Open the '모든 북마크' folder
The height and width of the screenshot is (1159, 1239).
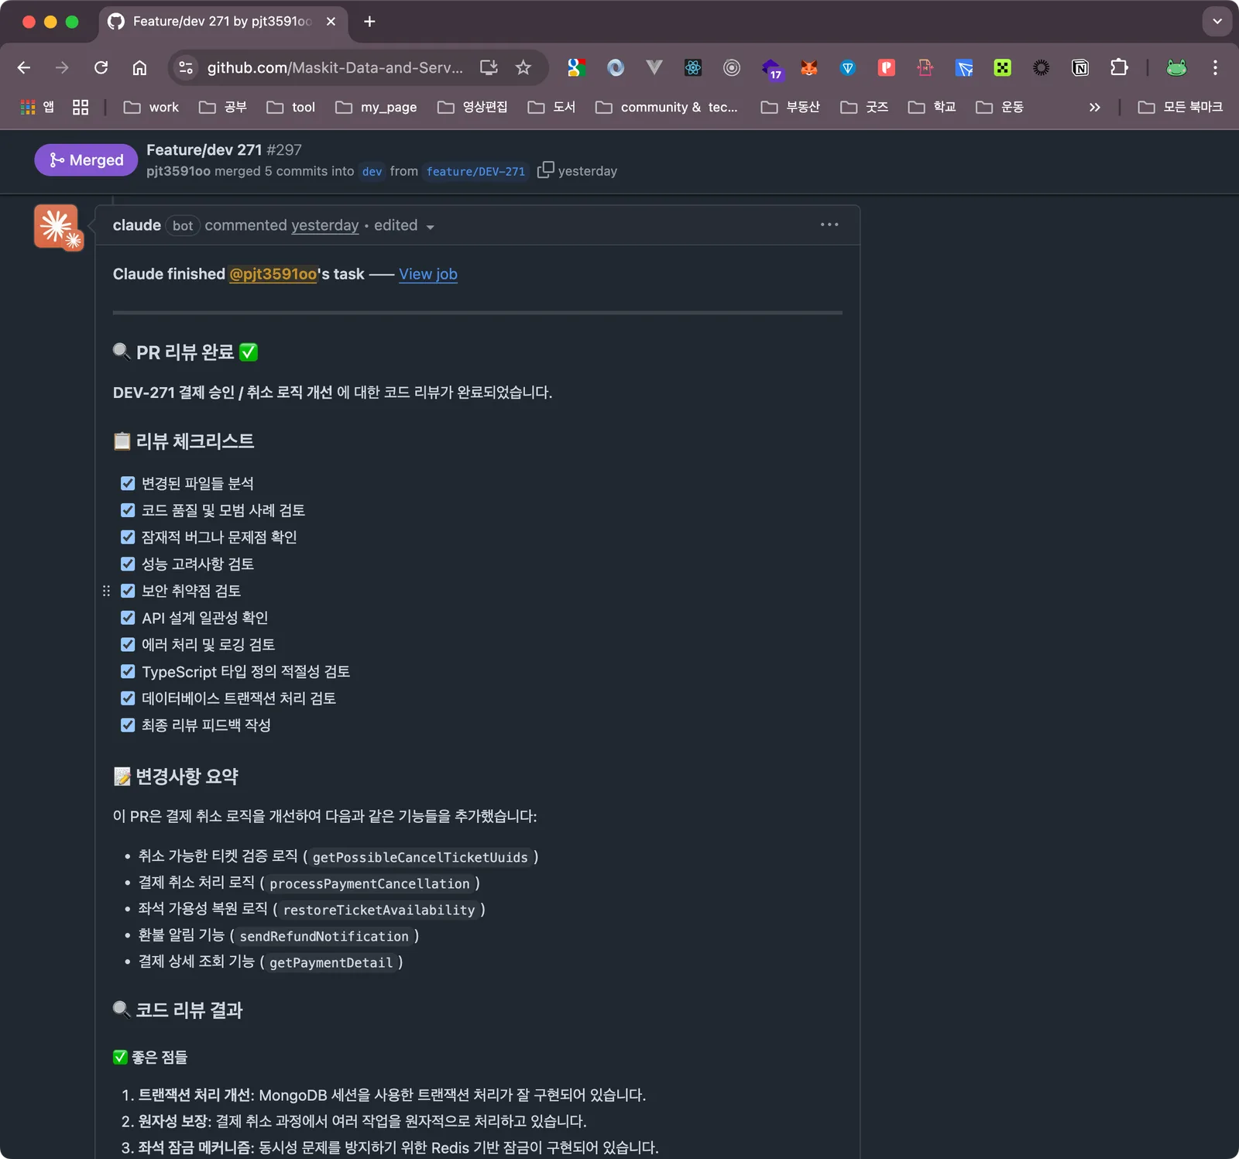pyautogui.click(x=1180, y=107)
